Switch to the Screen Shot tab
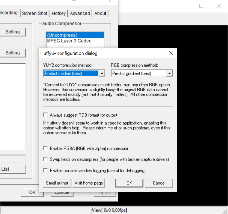228x214 pixels. 35,13
